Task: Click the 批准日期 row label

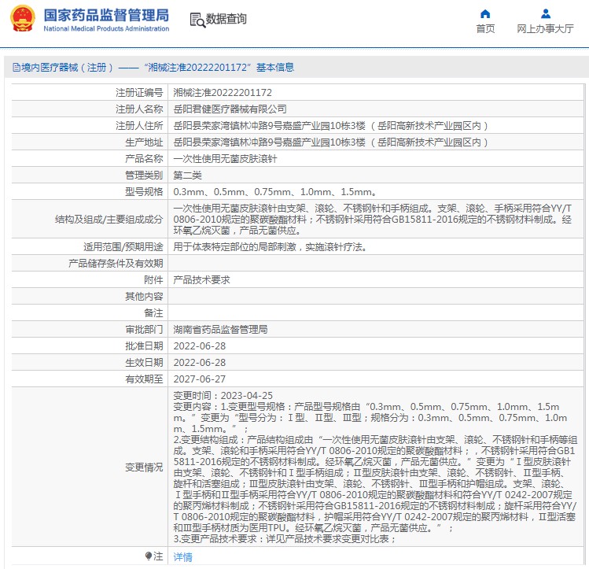Action: pyautogui.click(x=144, y=346)
